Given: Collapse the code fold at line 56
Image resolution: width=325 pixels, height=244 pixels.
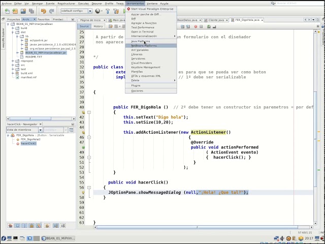Looking at the screenshot, I should [89, 188].
